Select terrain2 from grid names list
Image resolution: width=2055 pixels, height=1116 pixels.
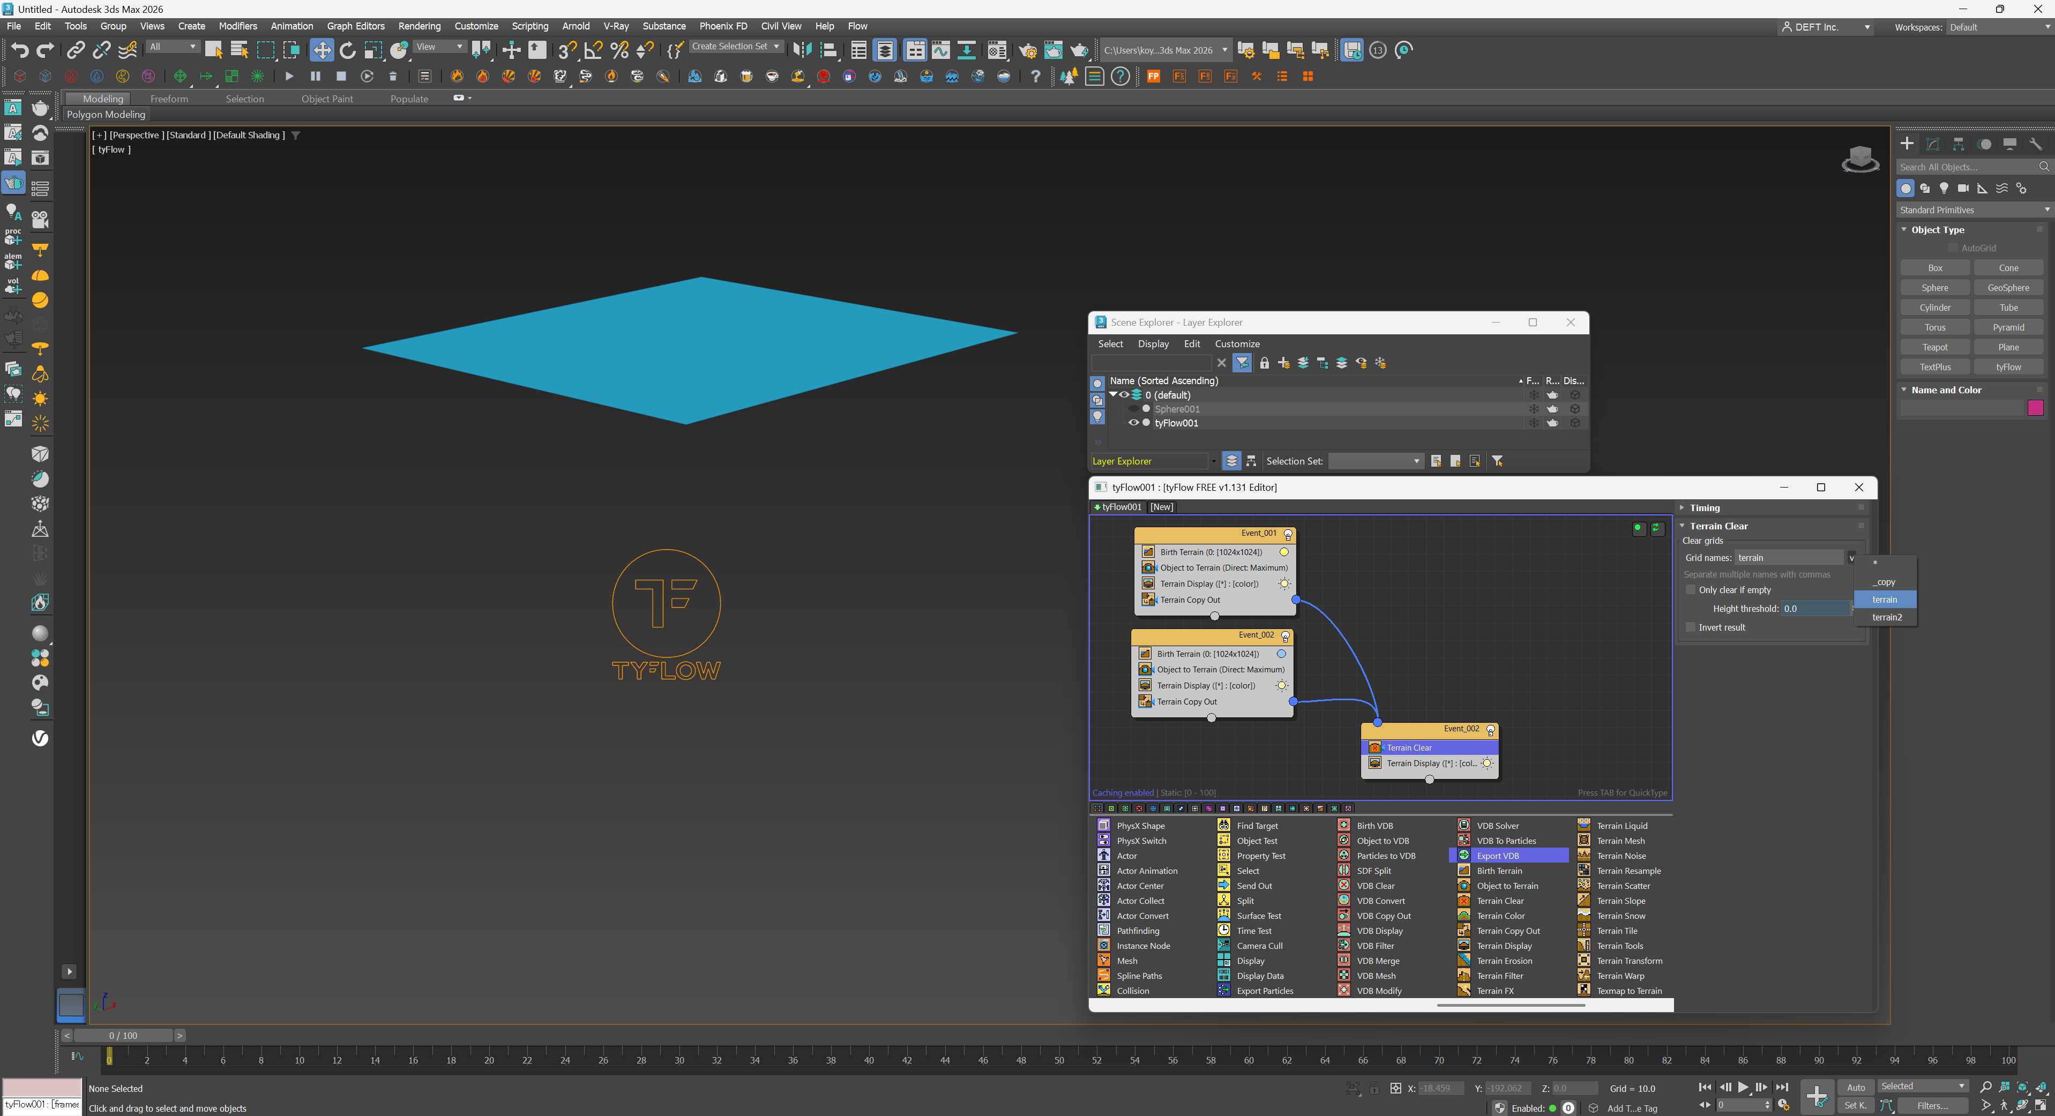pos(1887,617)
